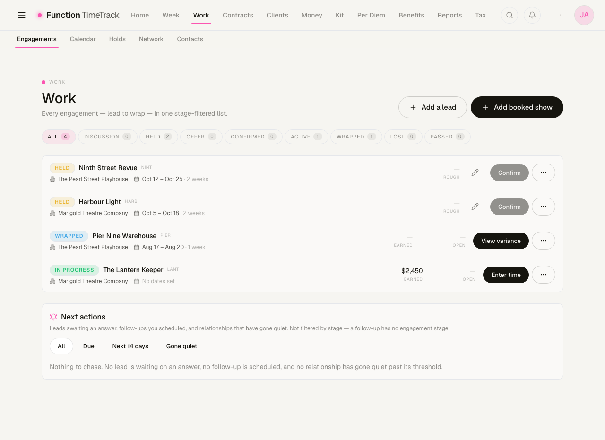This screenshot has width=605, height=440.
Task: Click Add booked show button
Action: (517, 107)
